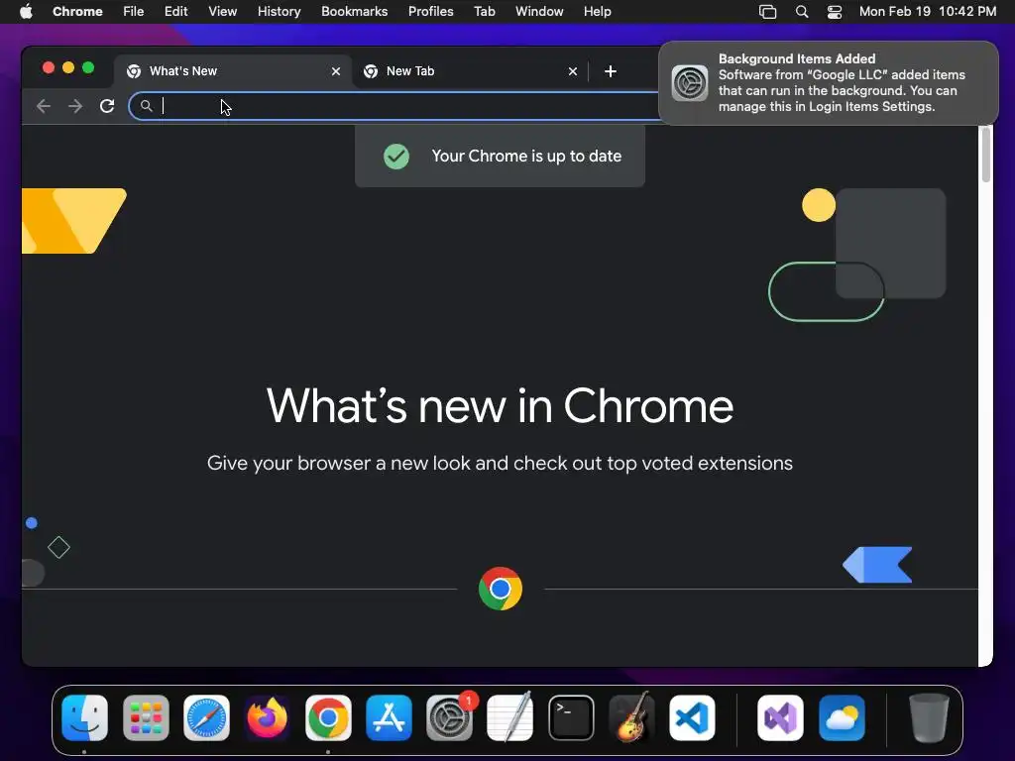Screen dimensions: 1015x761
Task: Open App Store from the dock
Action: tap(389, 717)
